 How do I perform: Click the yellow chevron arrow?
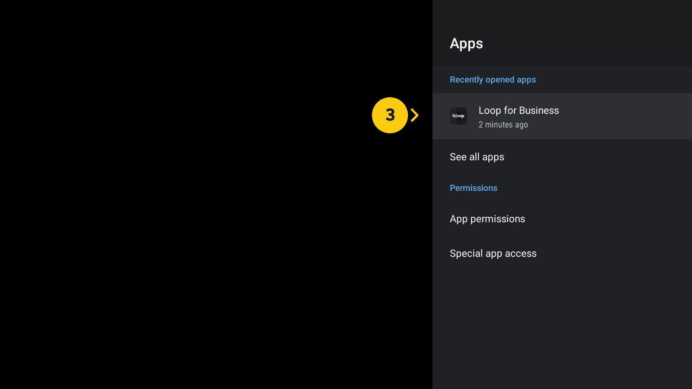[415, 115]
